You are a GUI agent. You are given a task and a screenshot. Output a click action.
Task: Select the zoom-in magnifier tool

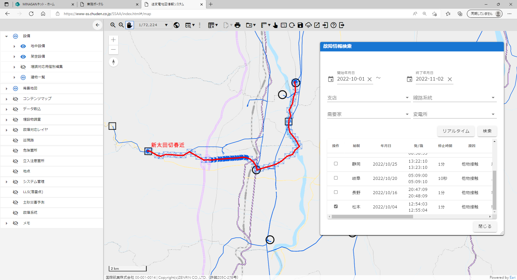point(113,25)
